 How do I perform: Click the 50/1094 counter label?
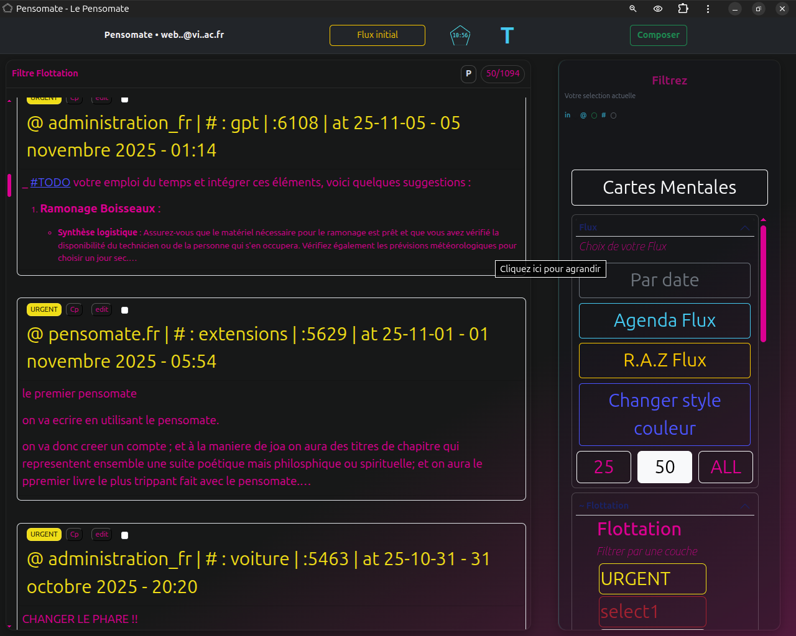[x=502, y=74]
